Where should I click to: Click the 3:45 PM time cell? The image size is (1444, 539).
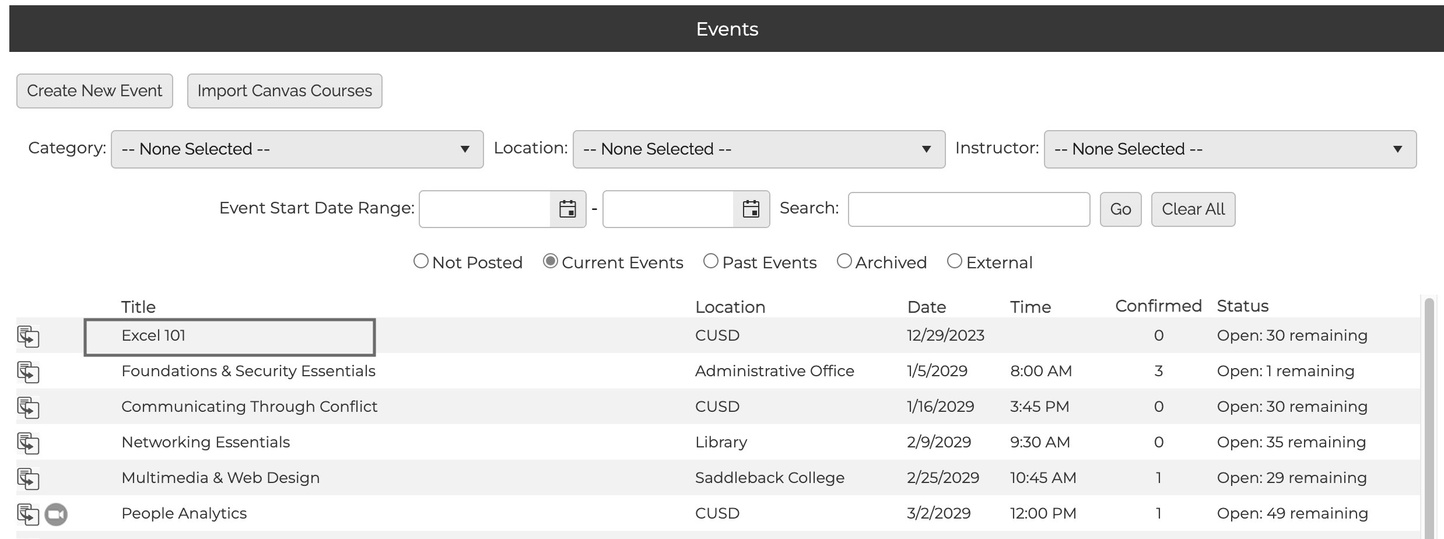[1039, 407]
